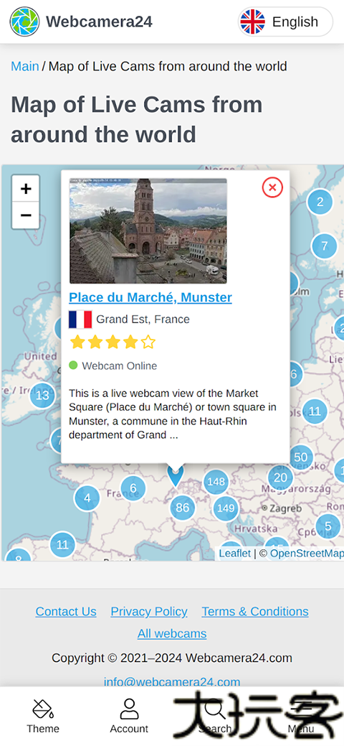
Task: Open the Contact Us link
Action: pos(66,611)
